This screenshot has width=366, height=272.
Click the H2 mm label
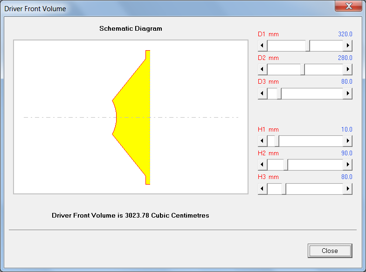click(x=268, y=153)
